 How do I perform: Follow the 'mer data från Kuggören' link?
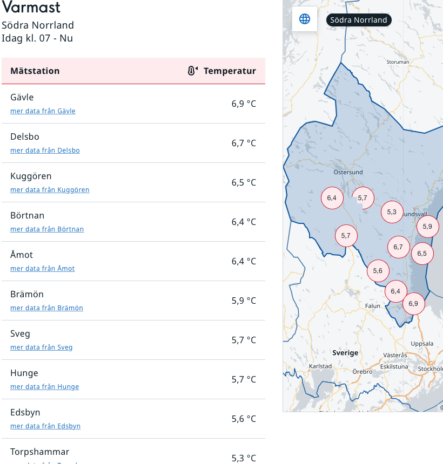point(50,190)
